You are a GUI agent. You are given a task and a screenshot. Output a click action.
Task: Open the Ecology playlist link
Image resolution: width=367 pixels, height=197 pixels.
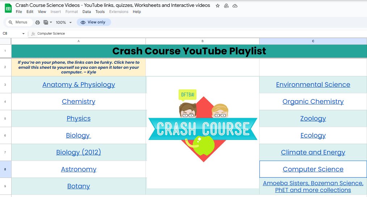313,135
